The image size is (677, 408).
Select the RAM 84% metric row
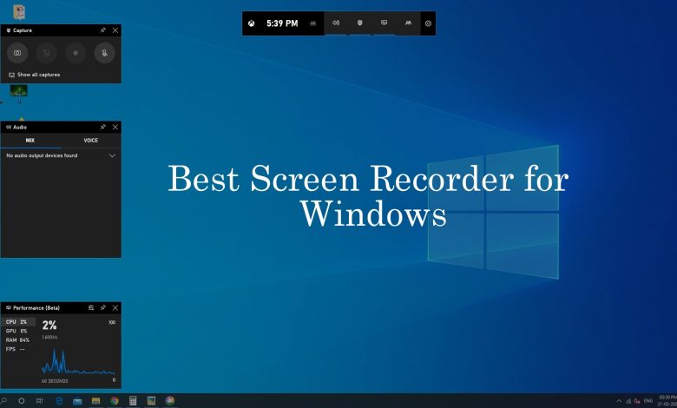[18, 340]
